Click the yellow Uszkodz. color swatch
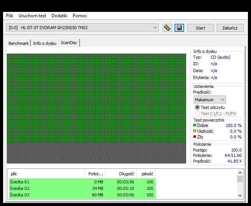Viewport: 251px width, 206px height. (x=194, y=131)
